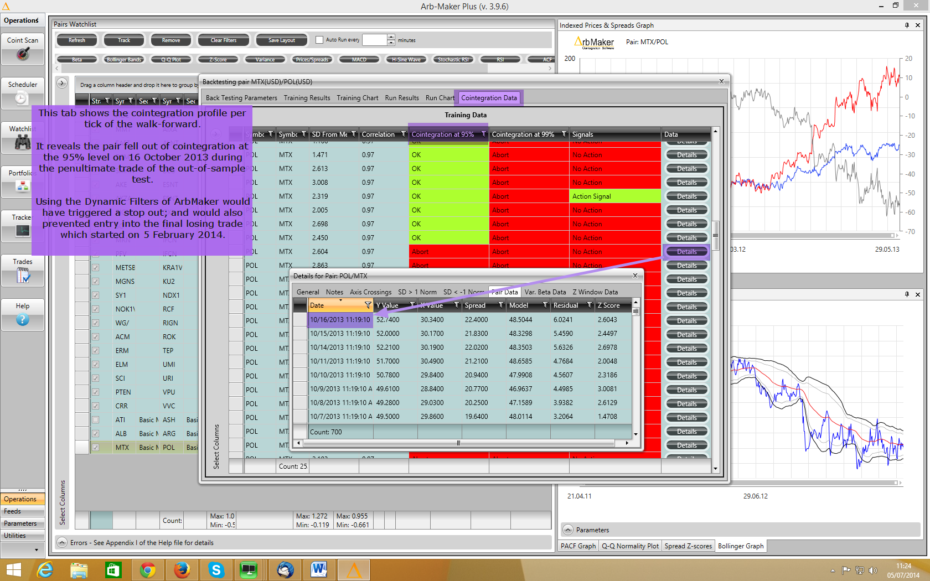
Task: Show the Stochastic RSI indicator
Action: tap(453, 59)
